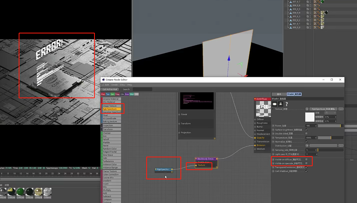Viewport: 357px width, 203px height.
Task: Select the phong tag on 005_0_5
Action: tap(319, 9)
